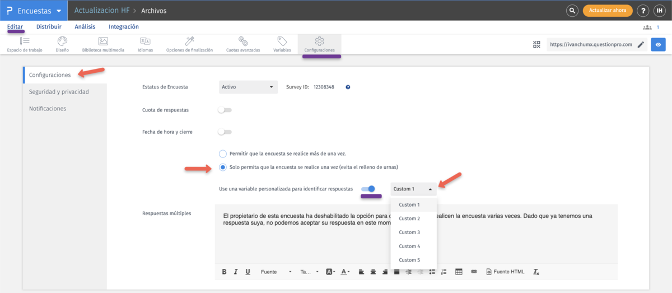Apply italic formatting in editor

click(x=236, y=272)
